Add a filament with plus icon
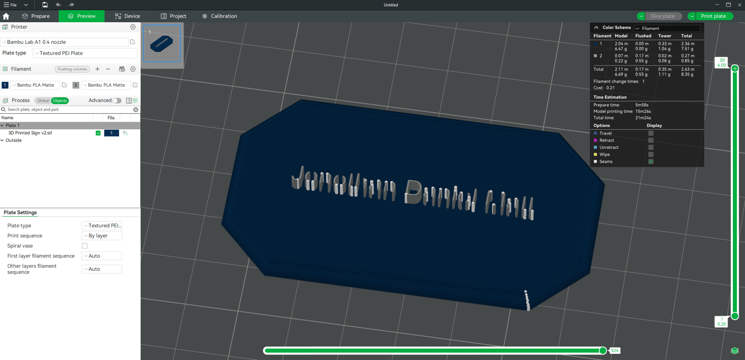 97,69
